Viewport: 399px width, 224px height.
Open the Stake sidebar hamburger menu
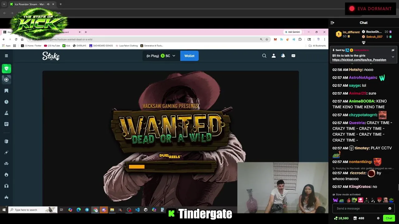tap(6, 56)
